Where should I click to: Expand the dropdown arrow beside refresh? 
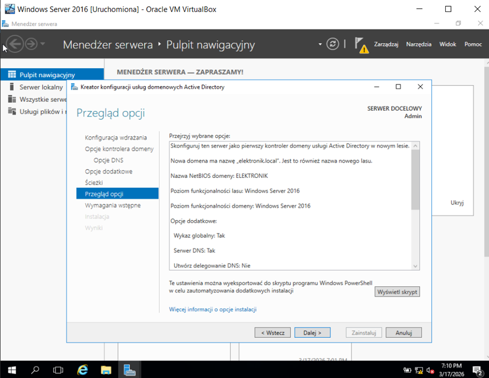click(x=320, y=44)
